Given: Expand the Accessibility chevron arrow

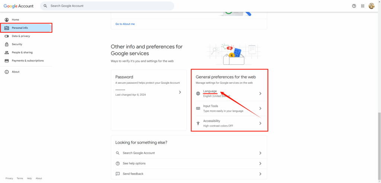Looking at the screenshot, I should [260, 123].
